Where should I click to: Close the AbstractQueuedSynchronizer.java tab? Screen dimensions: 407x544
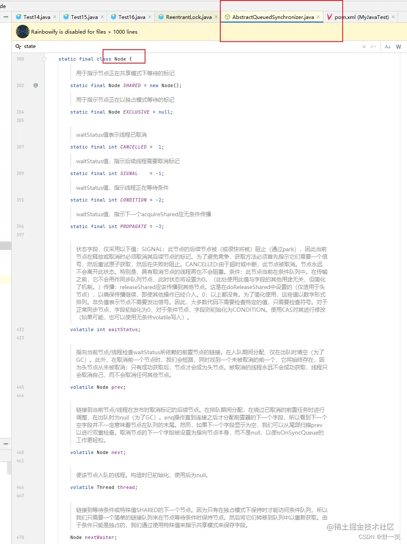tap(318, 17)
